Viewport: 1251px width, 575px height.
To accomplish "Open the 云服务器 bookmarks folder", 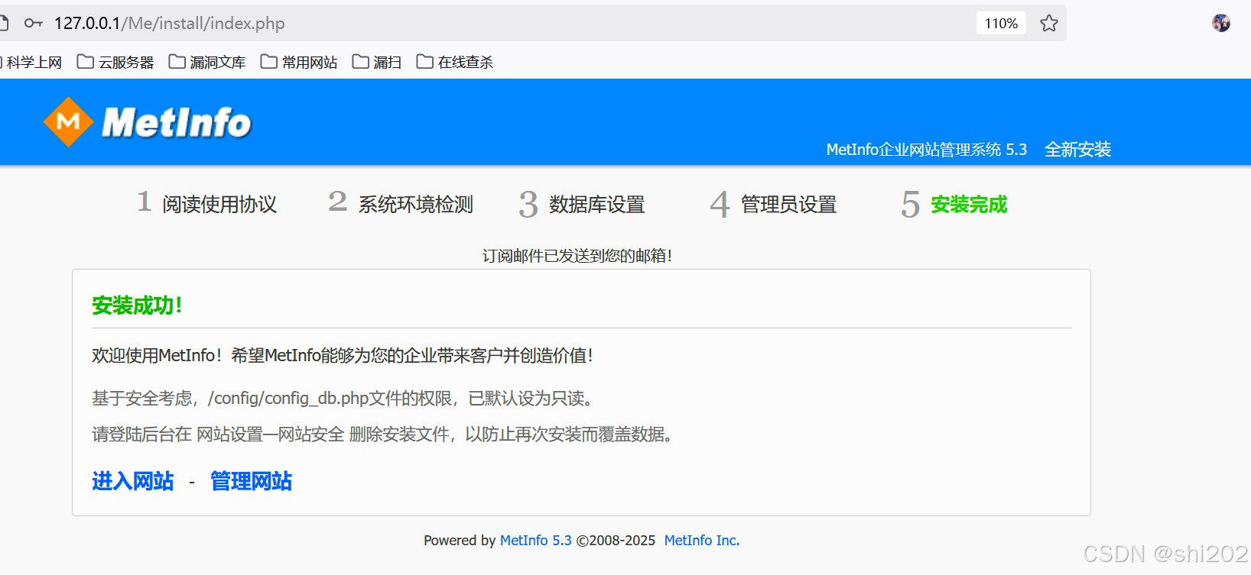I will coord(115,62).
